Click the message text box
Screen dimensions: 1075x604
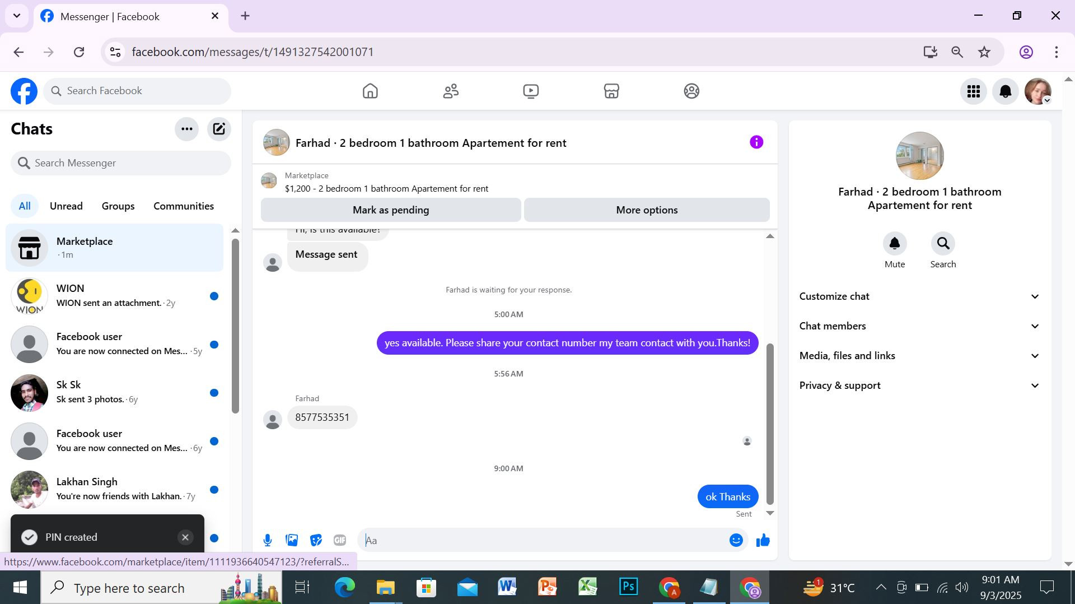(542, 540)
